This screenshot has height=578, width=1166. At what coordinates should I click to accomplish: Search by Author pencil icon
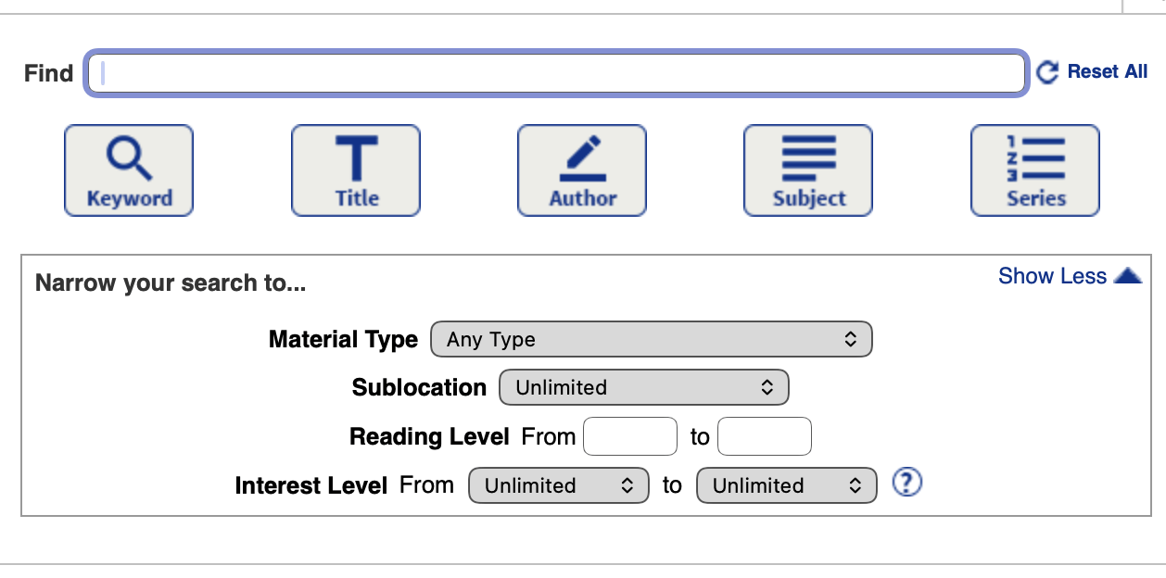[582, 158]
